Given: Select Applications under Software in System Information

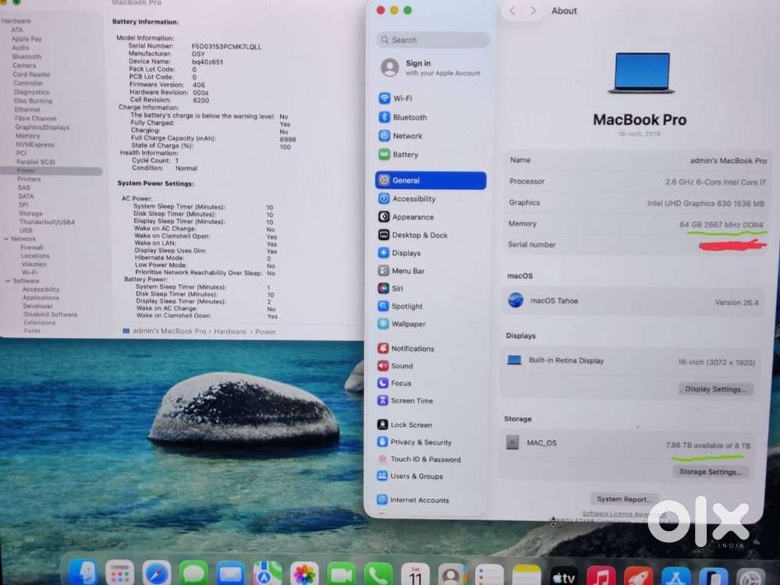Looking at the screenshot, I should pyautogui.click(x=41, y=297).
